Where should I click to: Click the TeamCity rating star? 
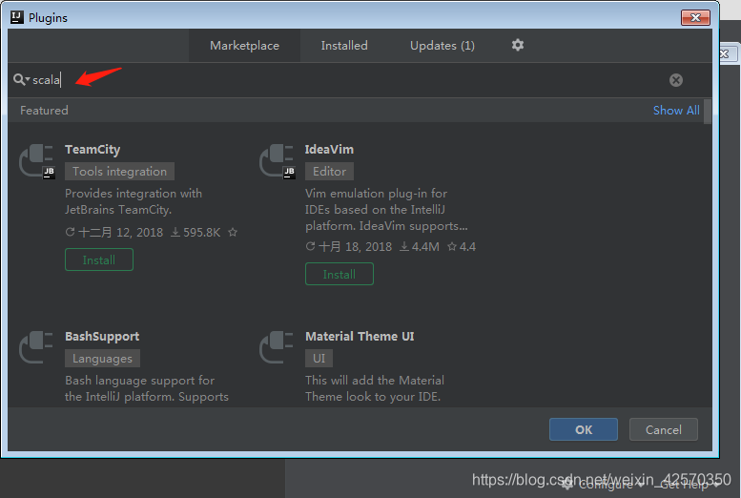(x=233, y=232)
